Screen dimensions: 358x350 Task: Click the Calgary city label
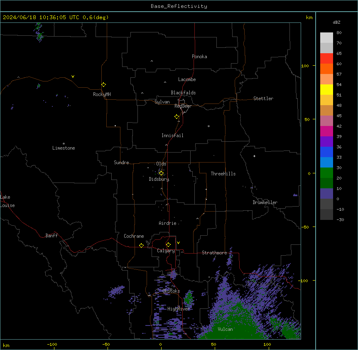(166, 251)
